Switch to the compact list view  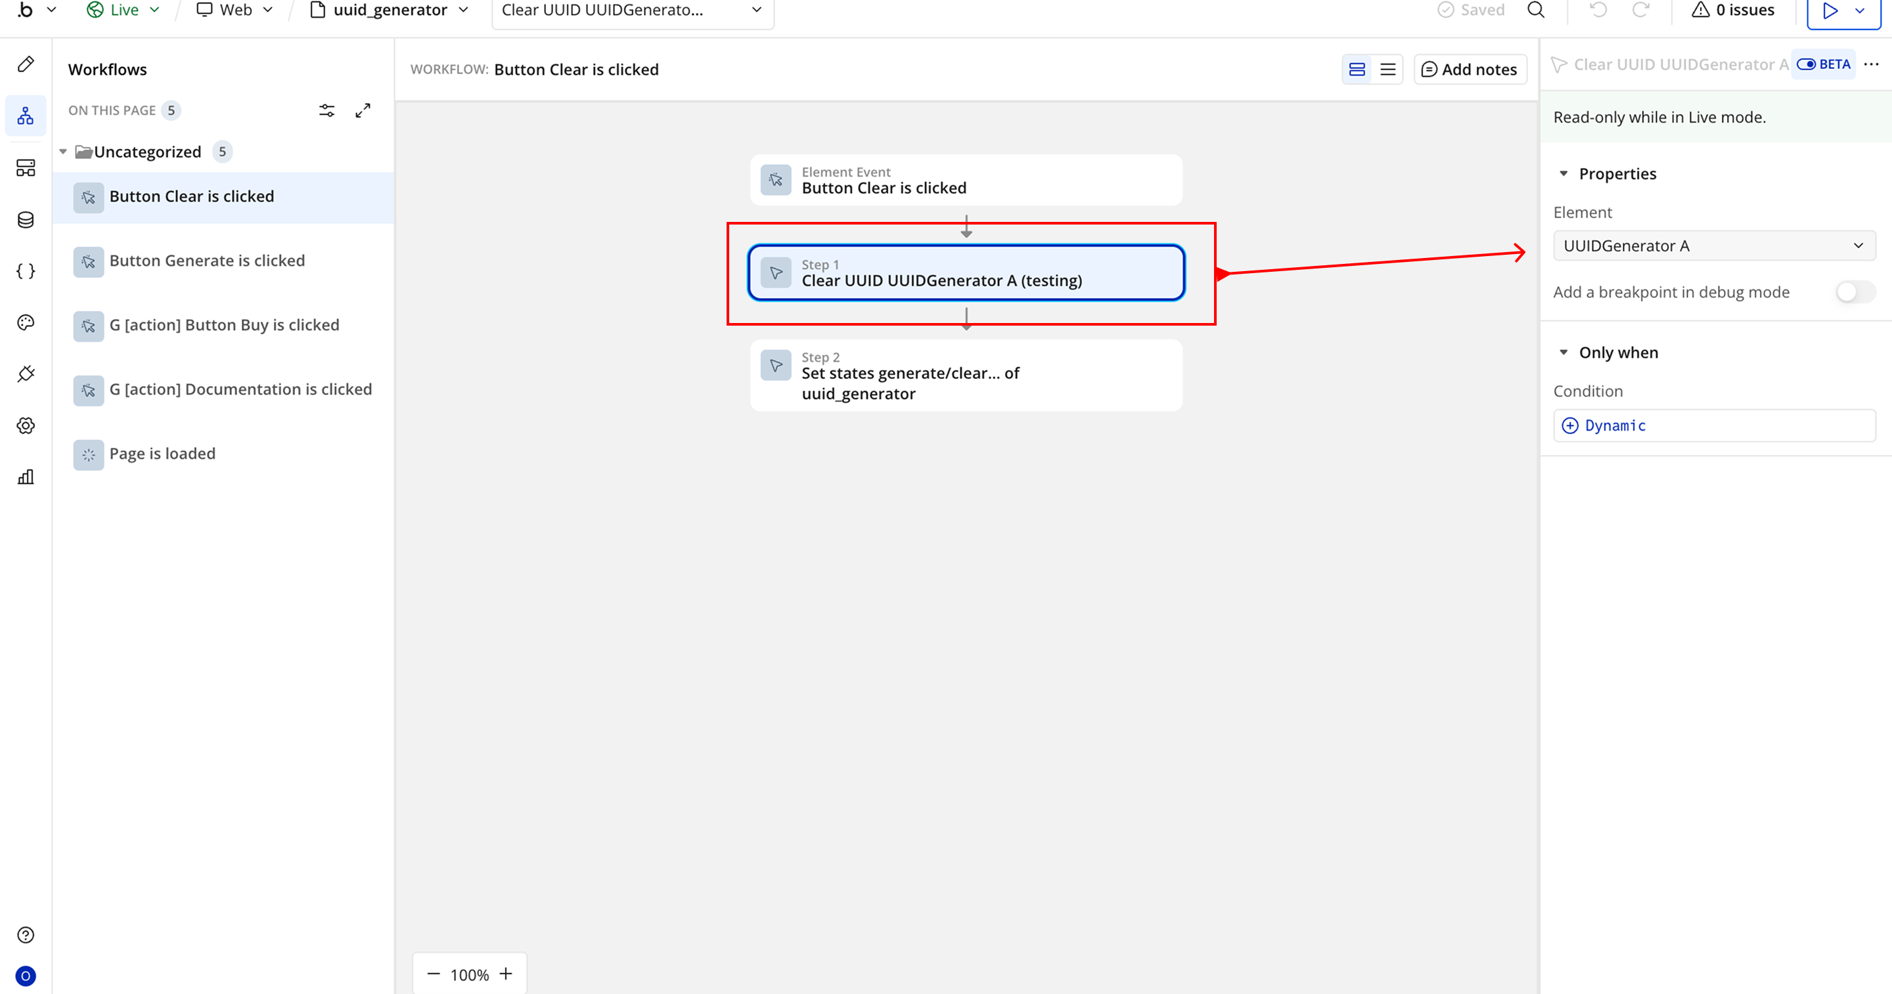[x=1387, y=70]
